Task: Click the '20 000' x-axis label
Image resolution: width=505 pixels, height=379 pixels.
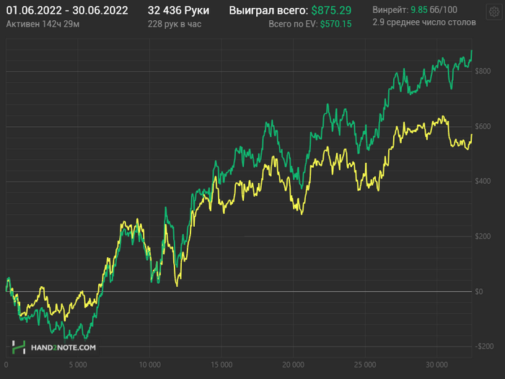Action: coord(294,365)
